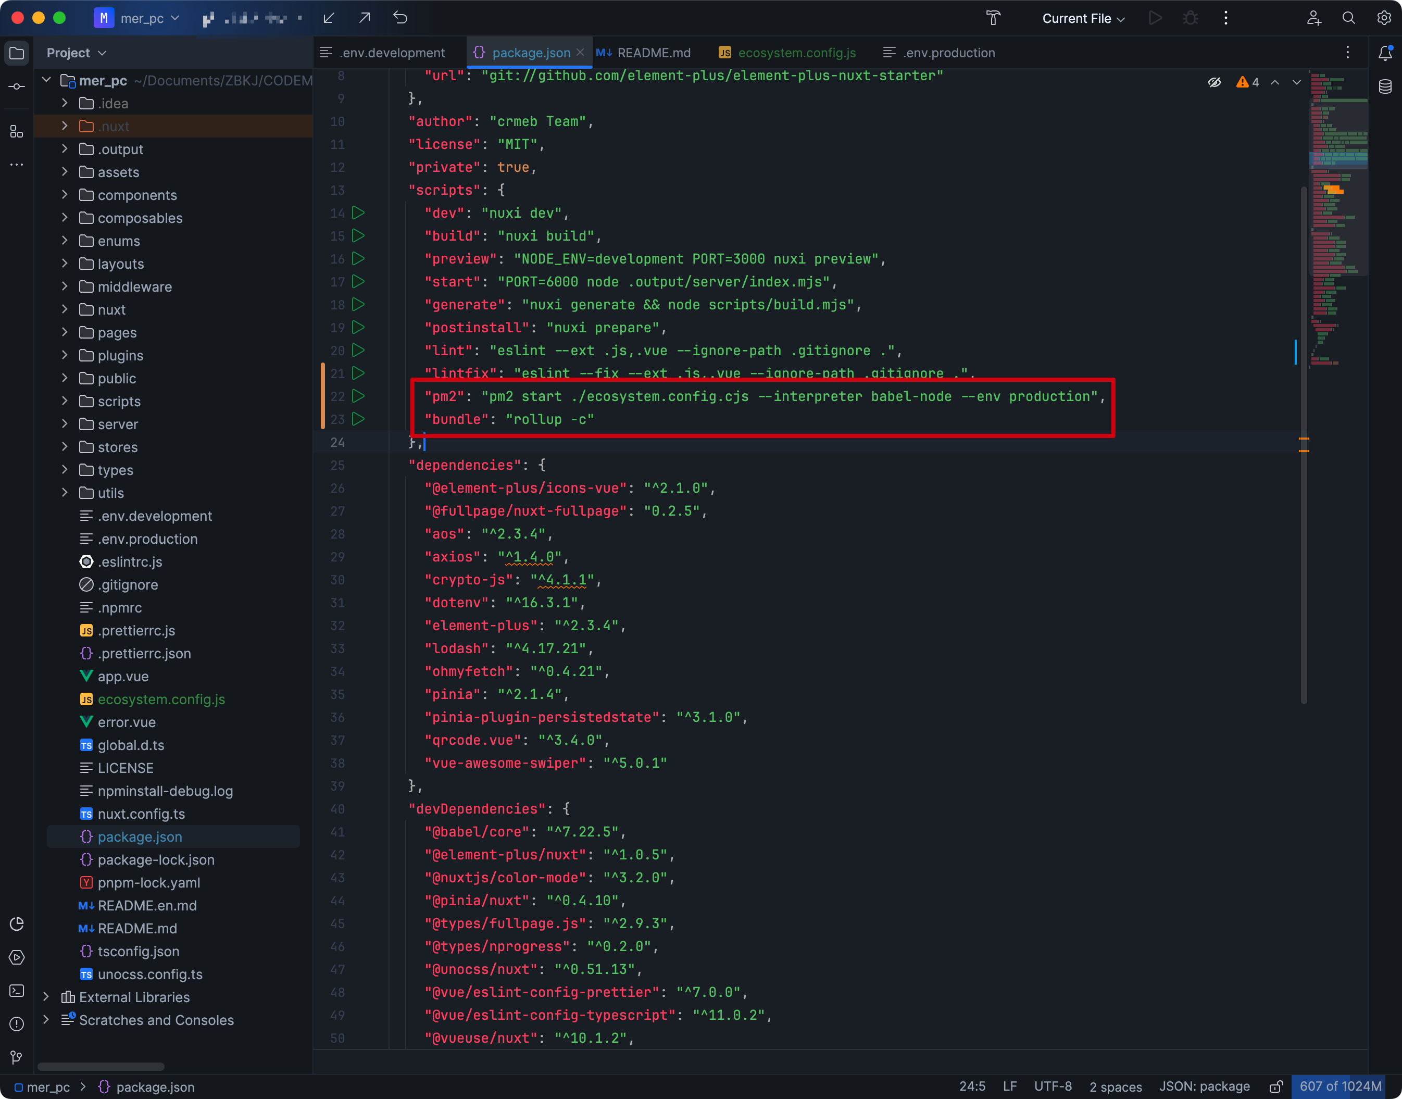This screenshot has height=1099, width=1402.
Task: Expand the components folder
Action: 65,195
